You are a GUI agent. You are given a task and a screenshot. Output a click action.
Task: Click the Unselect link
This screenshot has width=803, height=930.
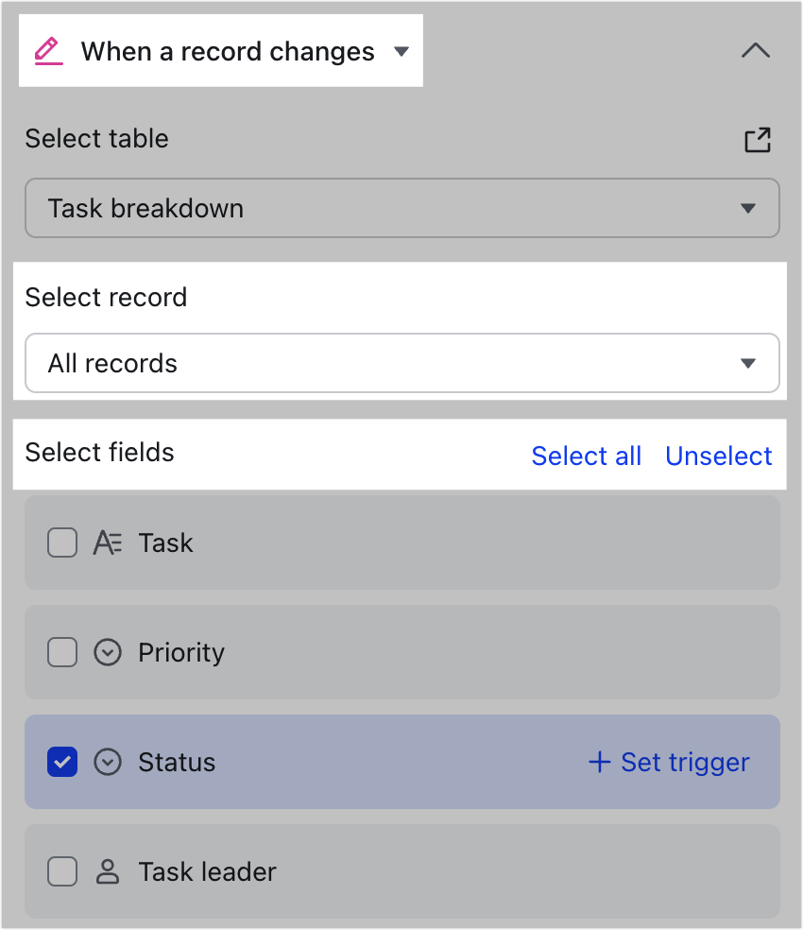tap(719, 456)
